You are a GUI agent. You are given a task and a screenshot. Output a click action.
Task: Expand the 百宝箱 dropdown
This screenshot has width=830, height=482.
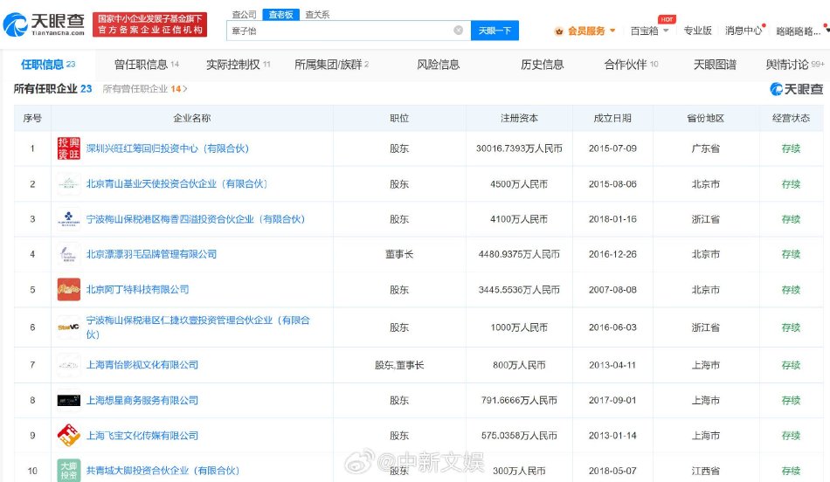(x=650, y=31)
